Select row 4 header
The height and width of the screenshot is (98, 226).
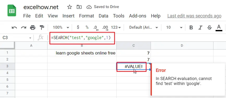[7, 73]
